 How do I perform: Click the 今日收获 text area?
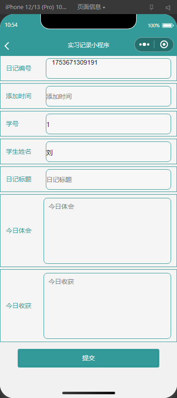pos(108,306)
